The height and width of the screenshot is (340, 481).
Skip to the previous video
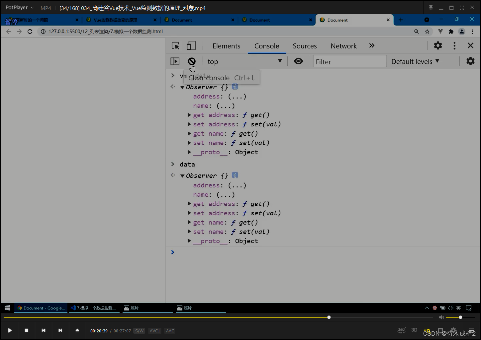[44, 330]
